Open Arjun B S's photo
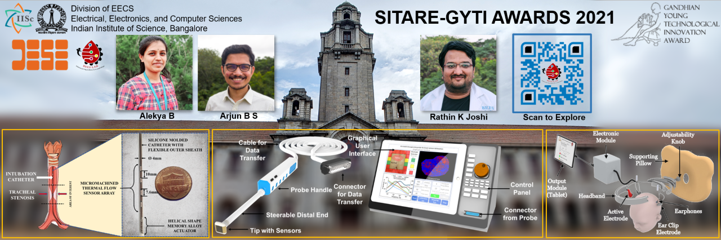The height and width of the screenshot is (240, 721). [x=236, y=73]
